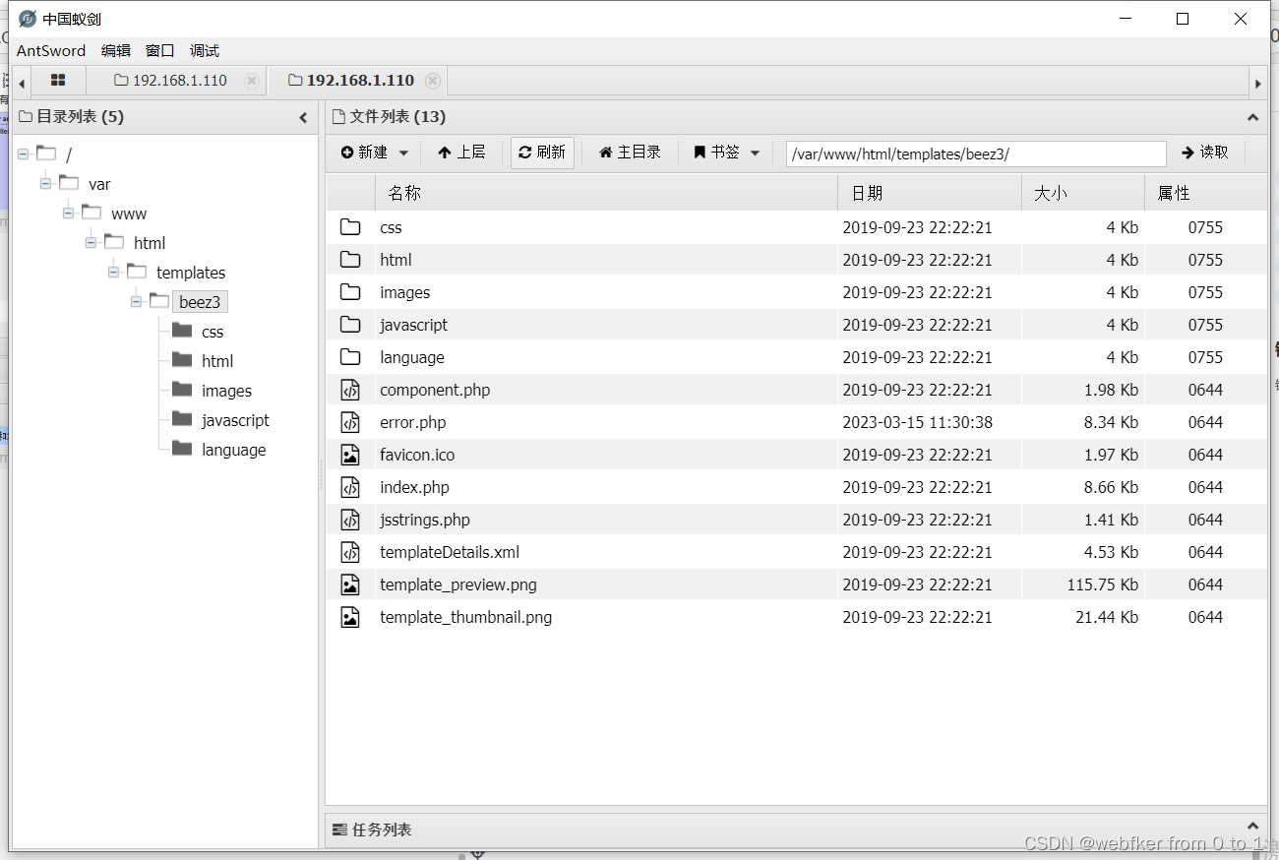
Task: Close the active 192.168.1.110 tab
Action: [x=433, y=81]
